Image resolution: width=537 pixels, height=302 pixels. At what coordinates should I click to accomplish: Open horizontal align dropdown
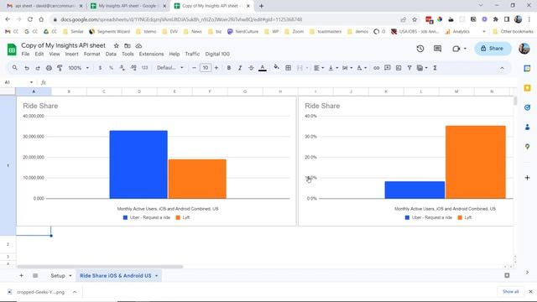319,68
